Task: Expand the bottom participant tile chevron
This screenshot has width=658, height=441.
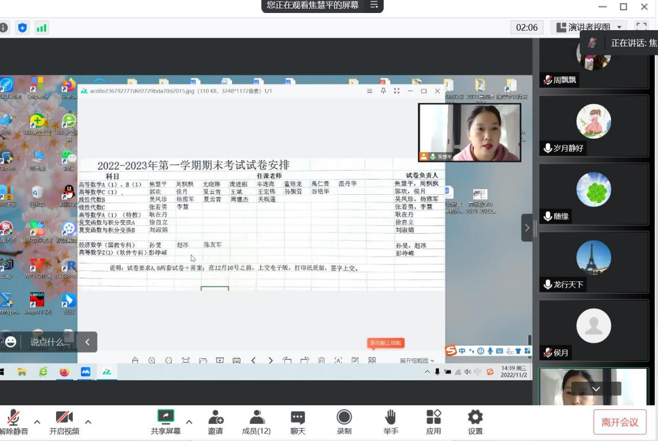Action: 596,389
